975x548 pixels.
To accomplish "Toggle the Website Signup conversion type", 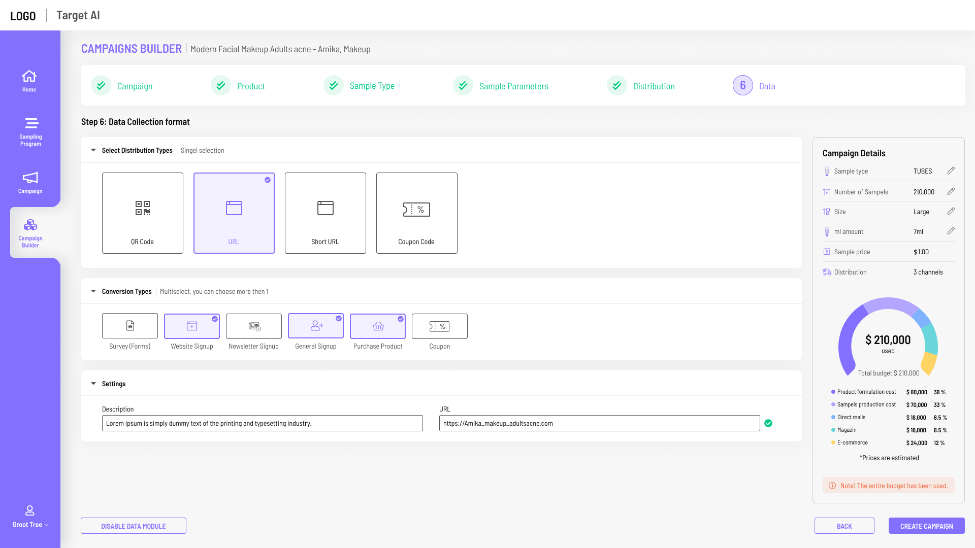I will click(x=192, y=326).
